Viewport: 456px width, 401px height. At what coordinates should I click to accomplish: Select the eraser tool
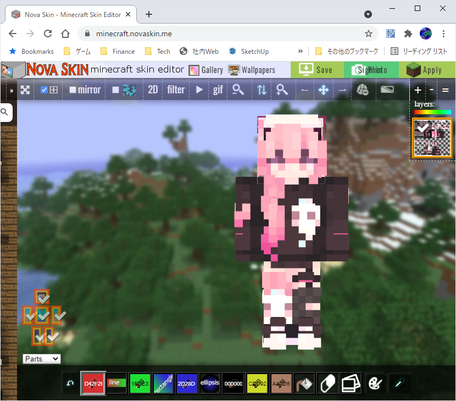tap(327, 383)
